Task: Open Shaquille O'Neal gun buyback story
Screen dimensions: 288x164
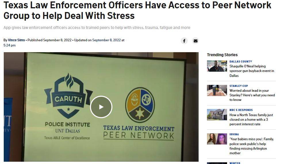Action: [251, 71]
